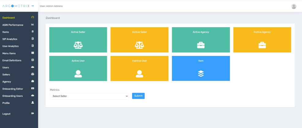Open ASIN Performance in the sidebar
The image size is (302, 128).
coord(13,25)
